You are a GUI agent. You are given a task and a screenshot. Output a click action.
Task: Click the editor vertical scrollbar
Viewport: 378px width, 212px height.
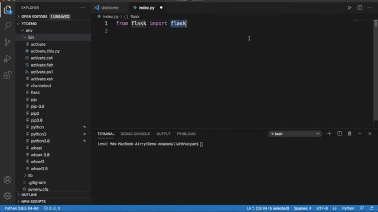[376, 69]
